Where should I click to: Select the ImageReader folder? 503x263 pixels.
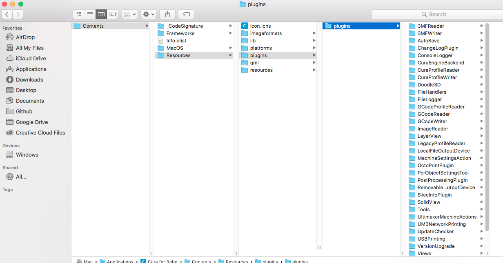(445, 128)
